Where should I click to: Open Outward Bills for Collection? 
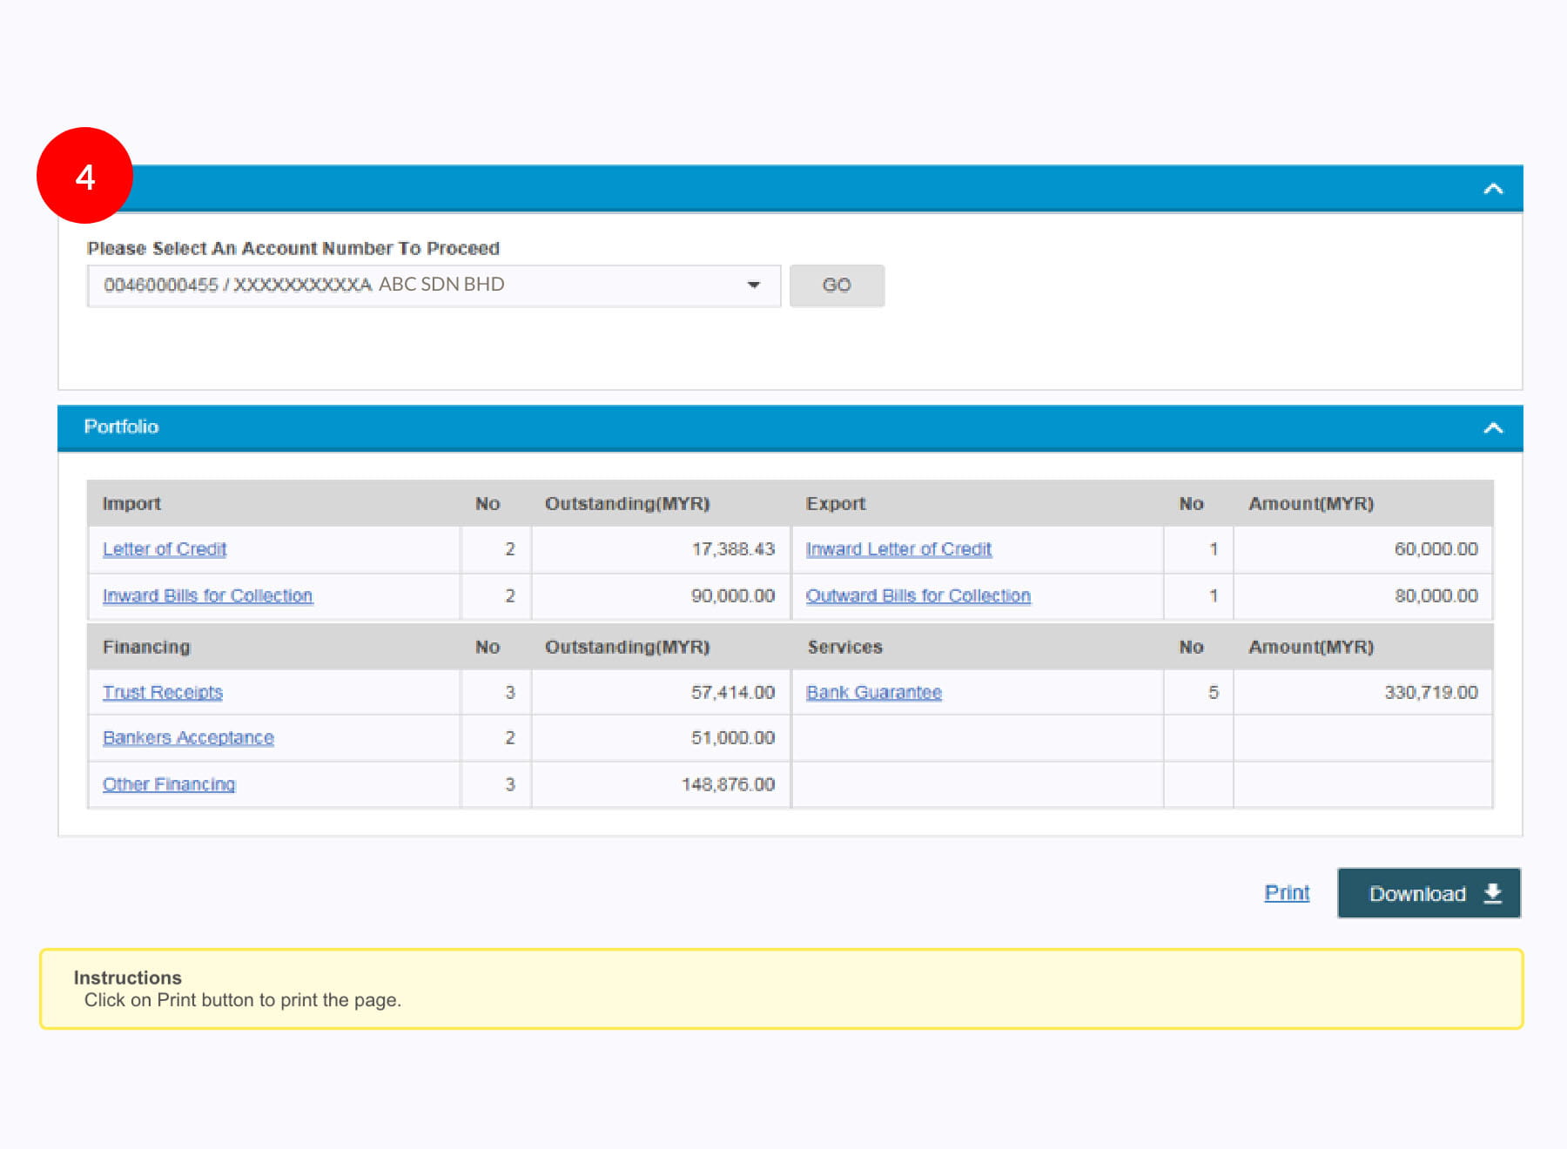click(918, 596)
